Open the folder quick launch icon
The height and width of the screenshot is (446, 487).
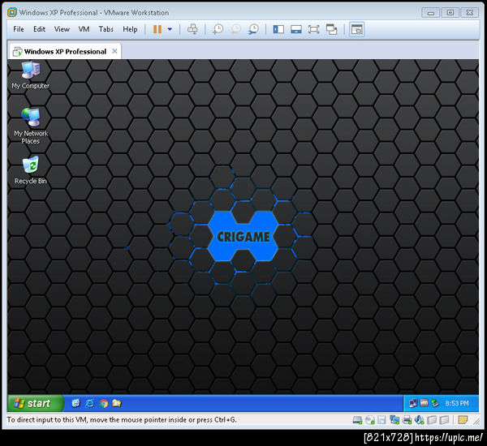117,403
